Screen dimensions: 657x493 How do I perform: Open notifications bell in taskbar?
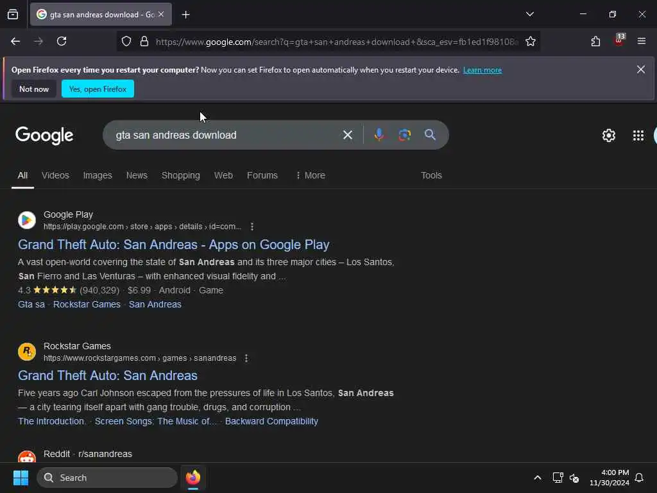click(639, 478)
